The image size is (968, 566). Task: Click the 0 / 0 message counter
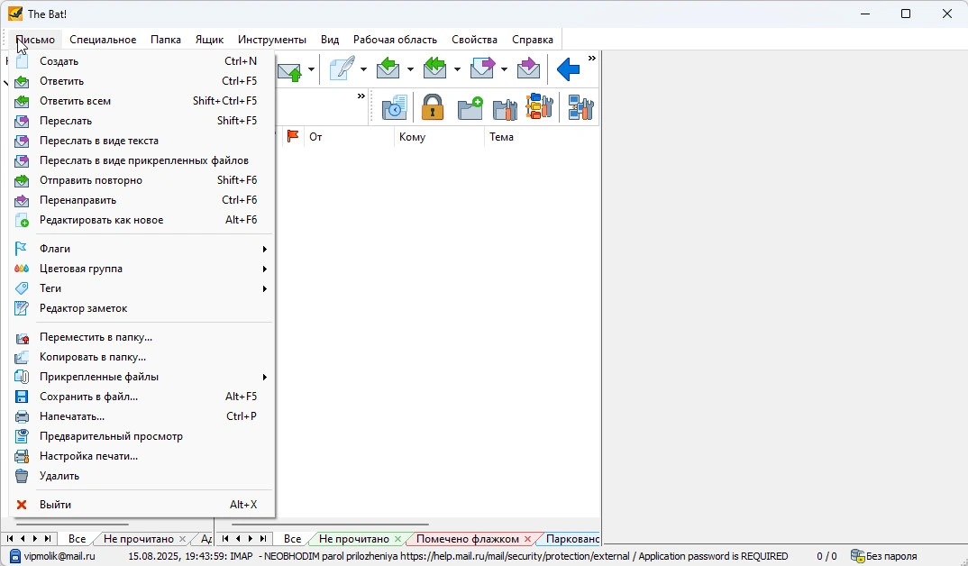click(826, 556)
